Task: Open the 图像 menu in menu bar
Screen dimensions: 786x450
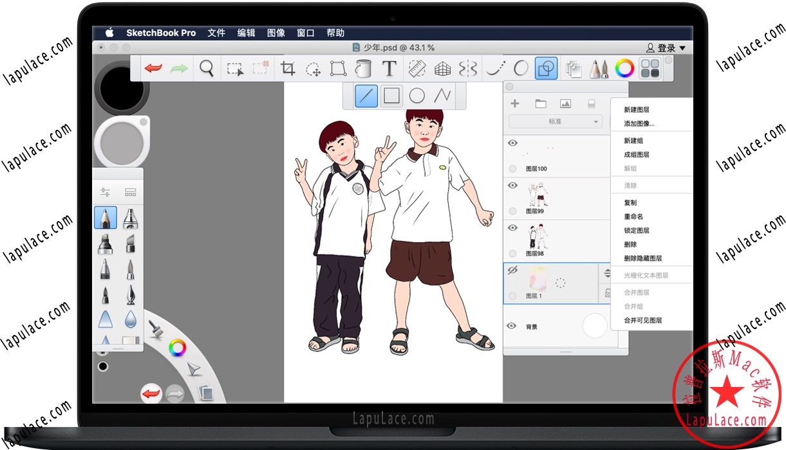Action: tap(276, 33)
